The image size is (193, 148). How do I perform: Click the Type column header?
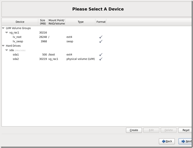81,22
